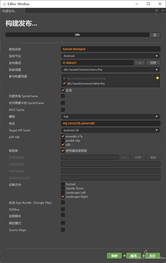Click the Cocos Creator logo in the title bar
The image size is (166, 263).
[x=4, y=4]
